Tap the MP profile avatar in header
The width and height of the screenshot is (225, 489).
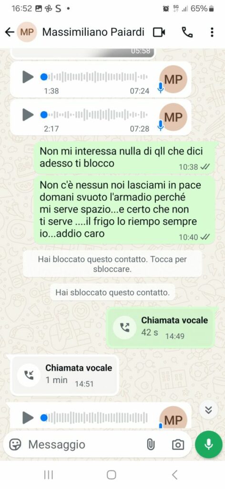coord(27,32)
